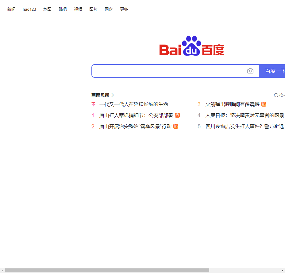This screenshot has height=273, width=285.
Task: Open 一代又一代人在延续长城的生命 story
Action: (134, 104)
